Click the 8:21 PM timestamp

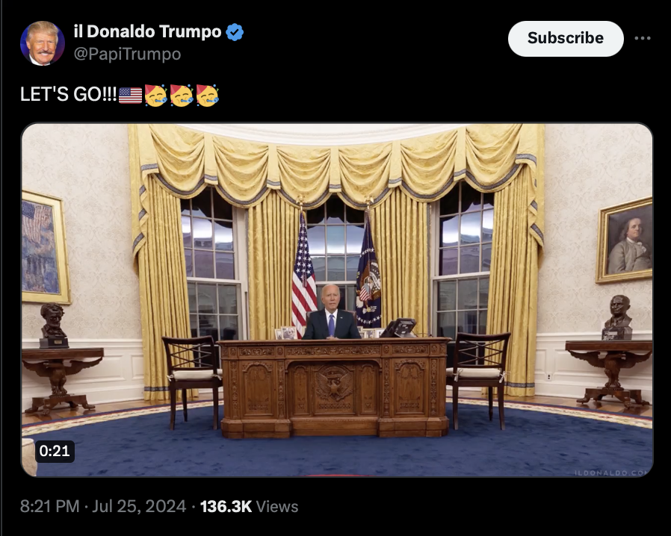coord(49,506)
